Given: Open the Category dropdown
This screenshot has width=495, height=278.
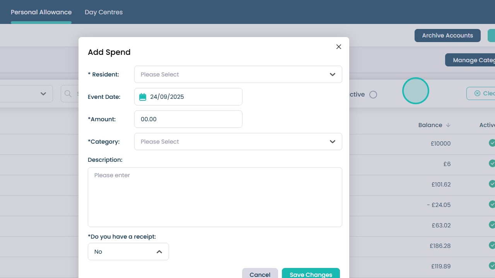Looking at the screenshot, I should pyautogui.click(x=238, y=142).
